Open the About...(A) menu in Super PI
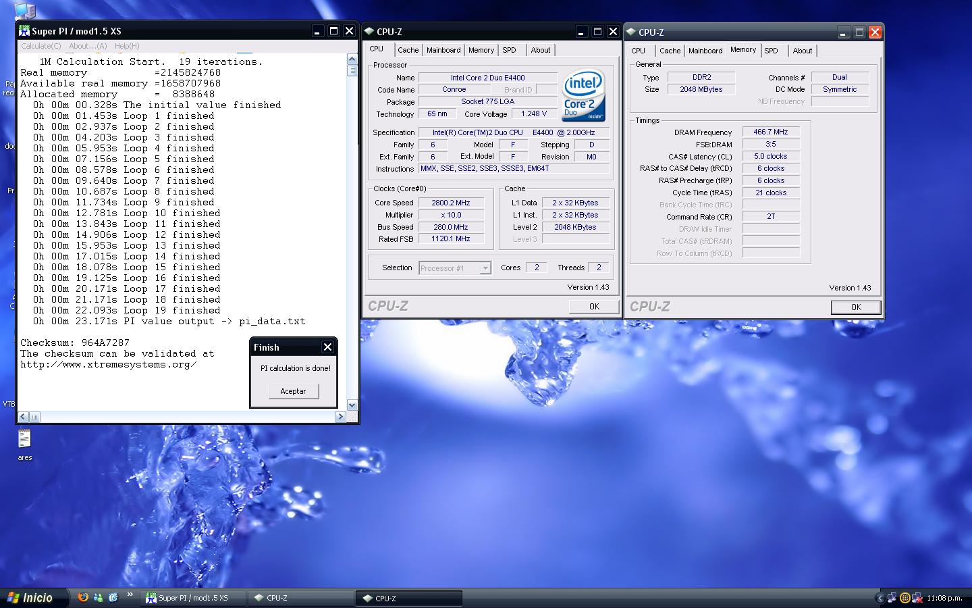This screenshot has width=972, height=608. [x=88, y=46]
